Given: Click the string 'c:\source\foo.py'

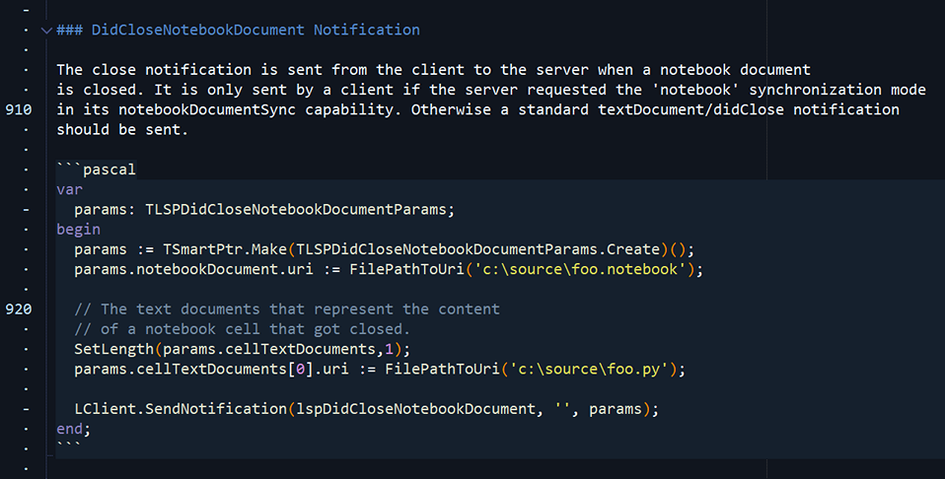Looking at the screenshot, I should (590, 369).
